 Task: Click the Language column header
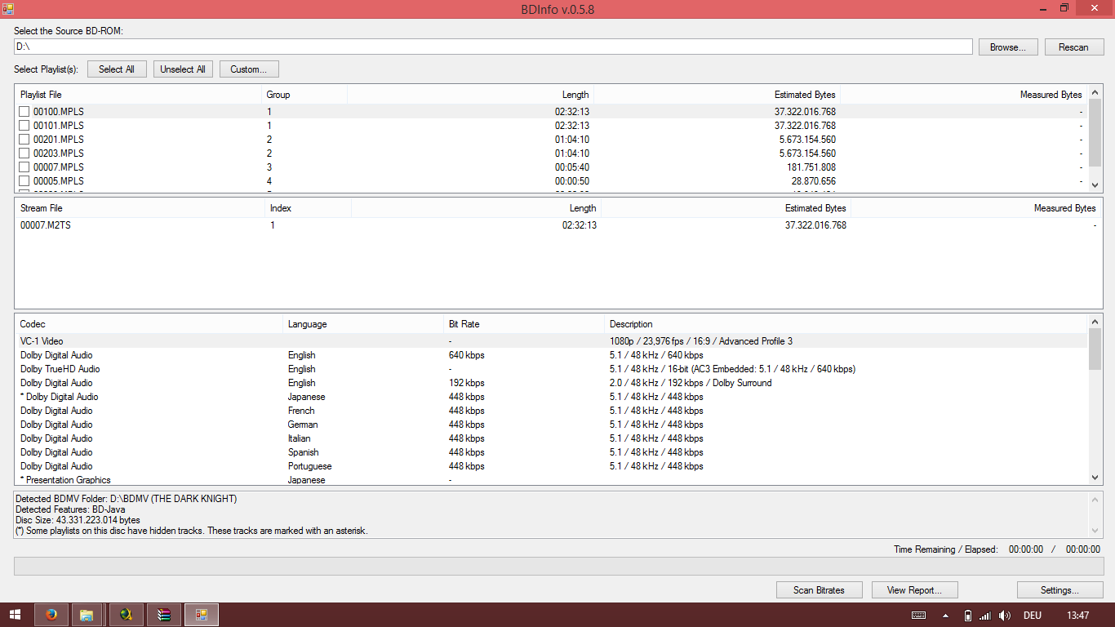(x=364, y=324)
